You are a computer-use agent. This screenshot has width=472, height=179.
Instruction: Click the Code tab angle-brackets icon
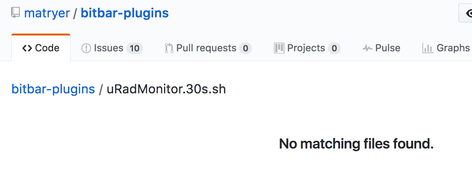coord(27,48)
